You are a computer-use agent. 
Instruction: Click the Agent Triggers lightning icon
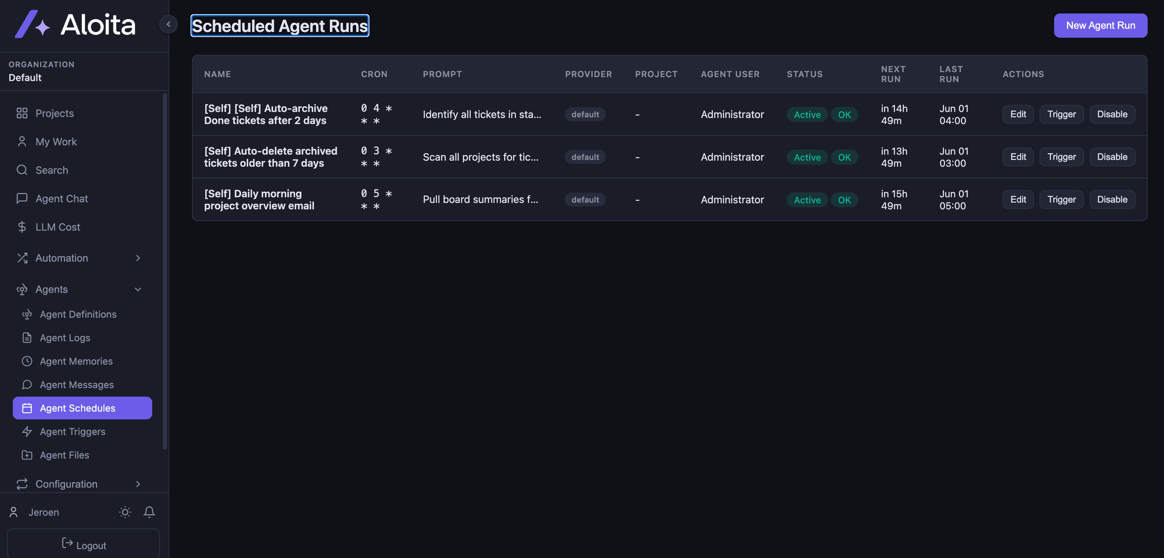tap(27, 431)
